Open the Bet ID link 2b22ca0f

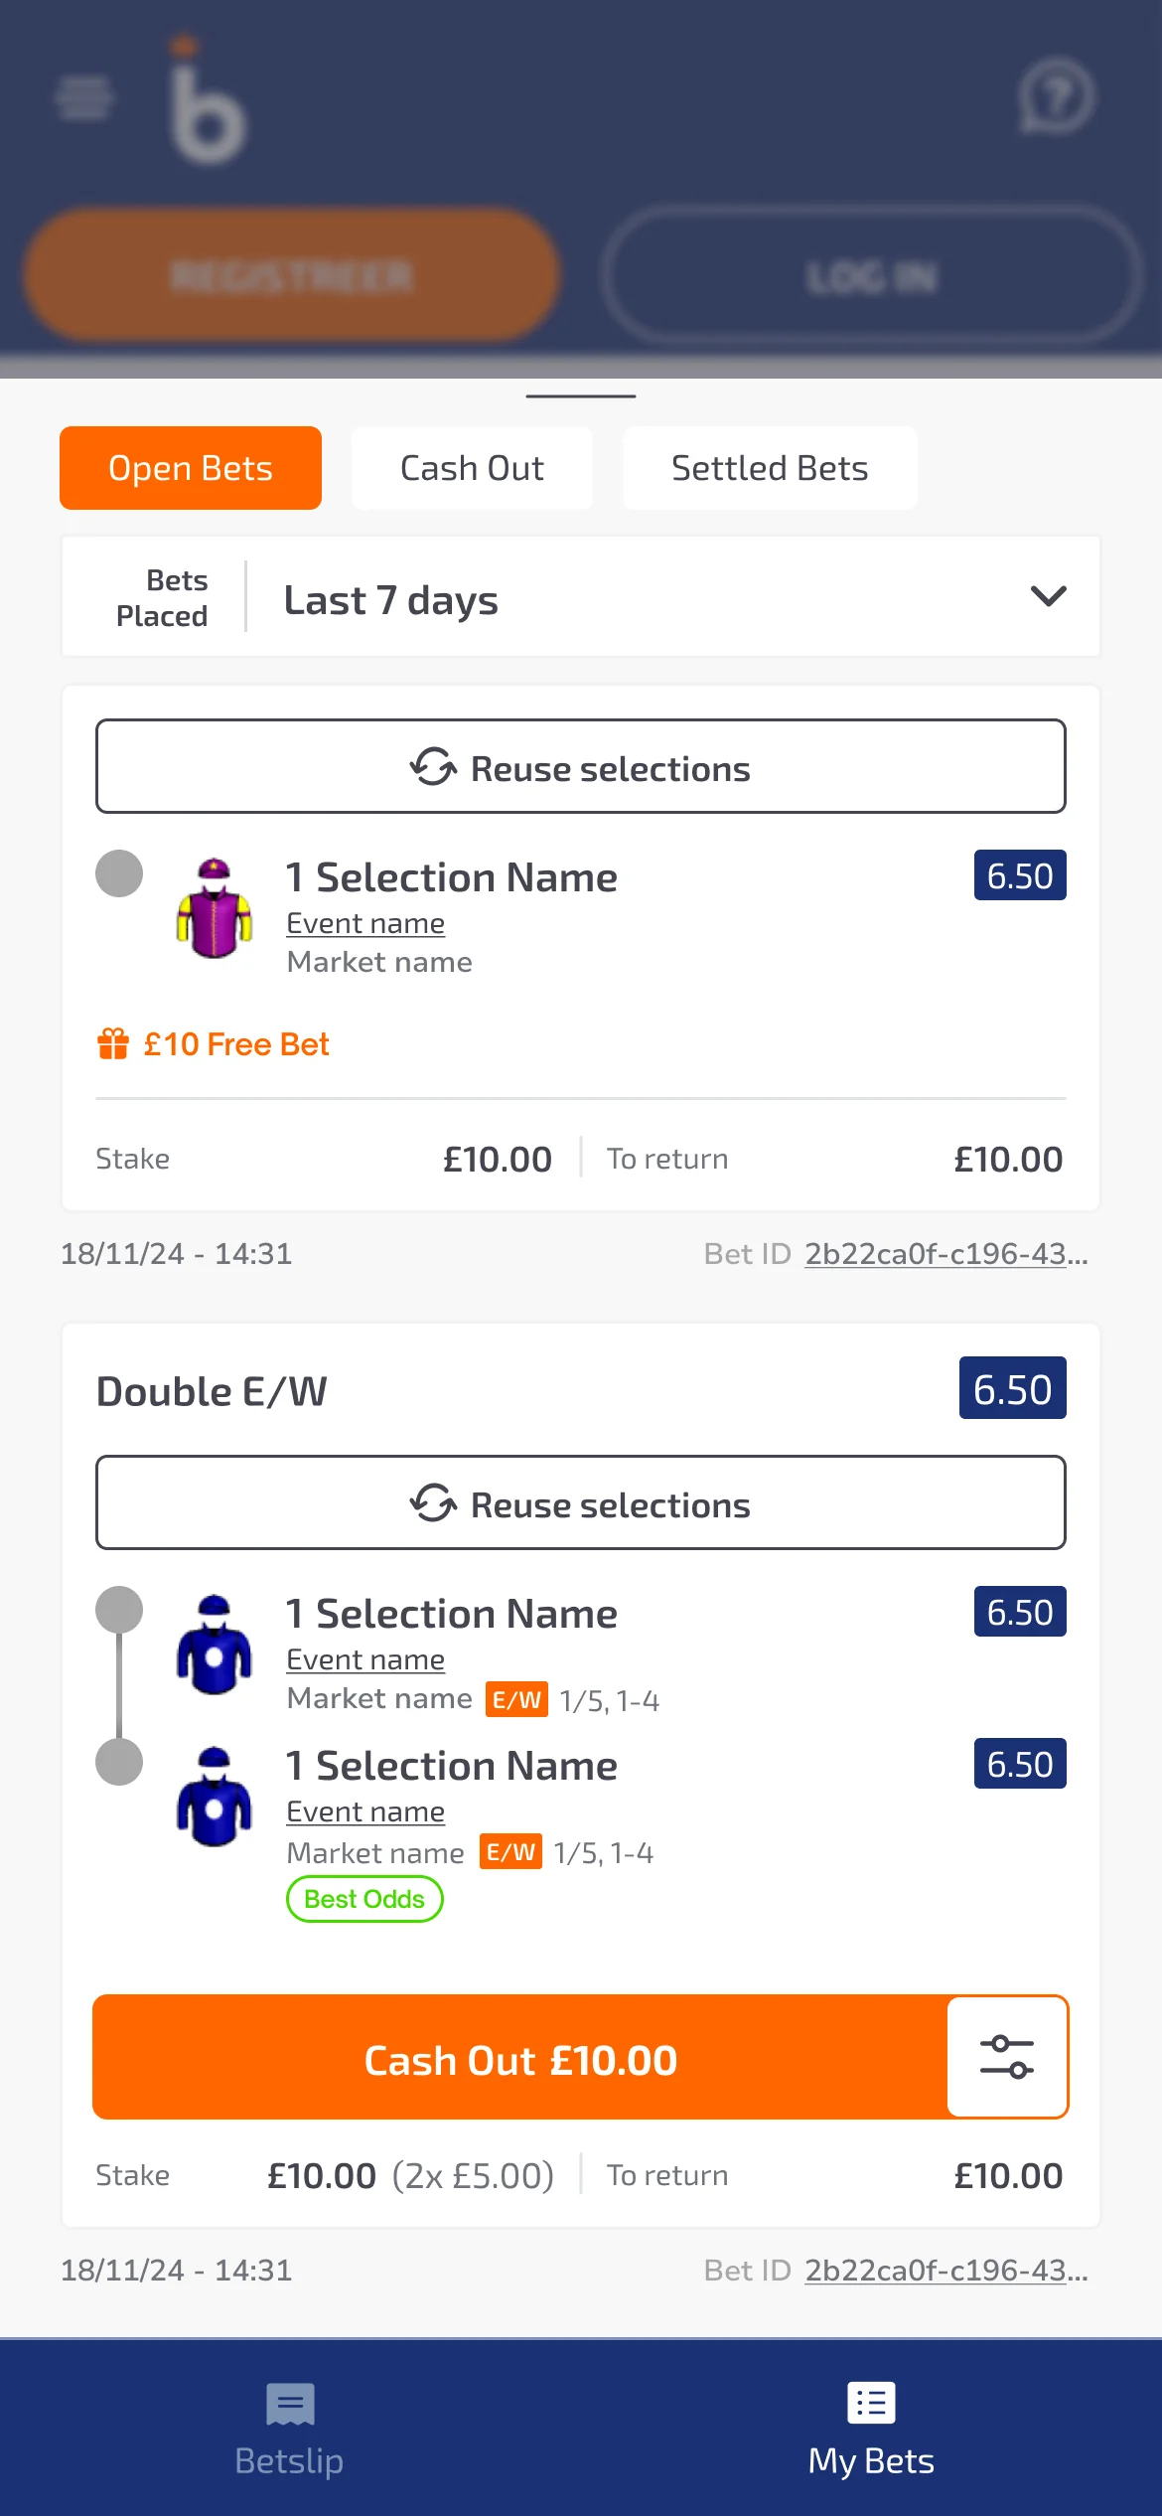click(x=944, y=1254)
